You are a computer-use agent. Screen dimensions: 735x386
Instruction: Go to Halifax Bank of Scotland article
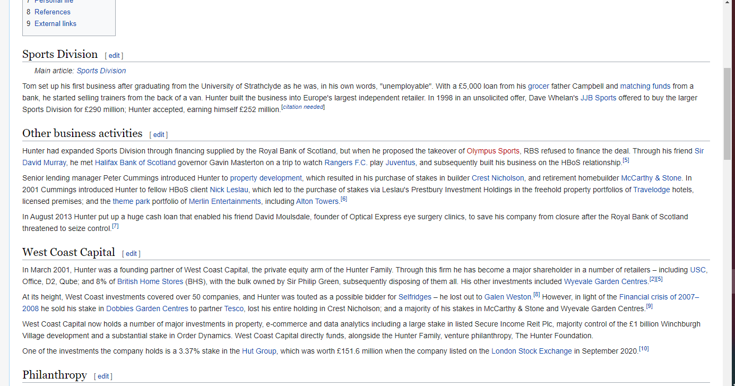click(x=135, y=162)
